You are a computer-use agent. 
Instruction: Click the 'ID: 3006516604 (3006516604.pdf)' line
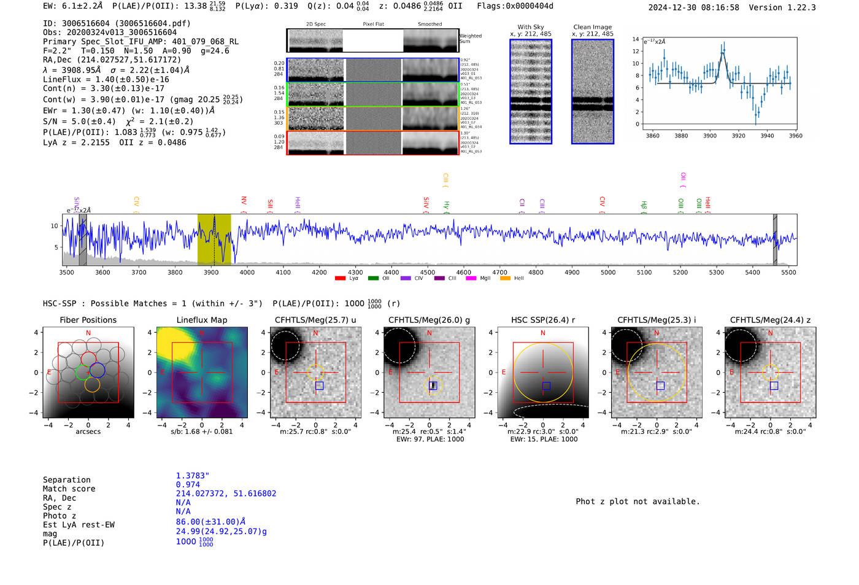click(117, 23)
